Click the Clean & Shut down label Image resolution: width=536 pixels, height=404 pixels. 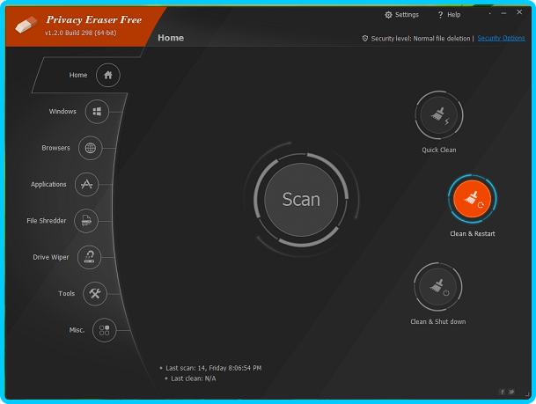tap(438, 321)
